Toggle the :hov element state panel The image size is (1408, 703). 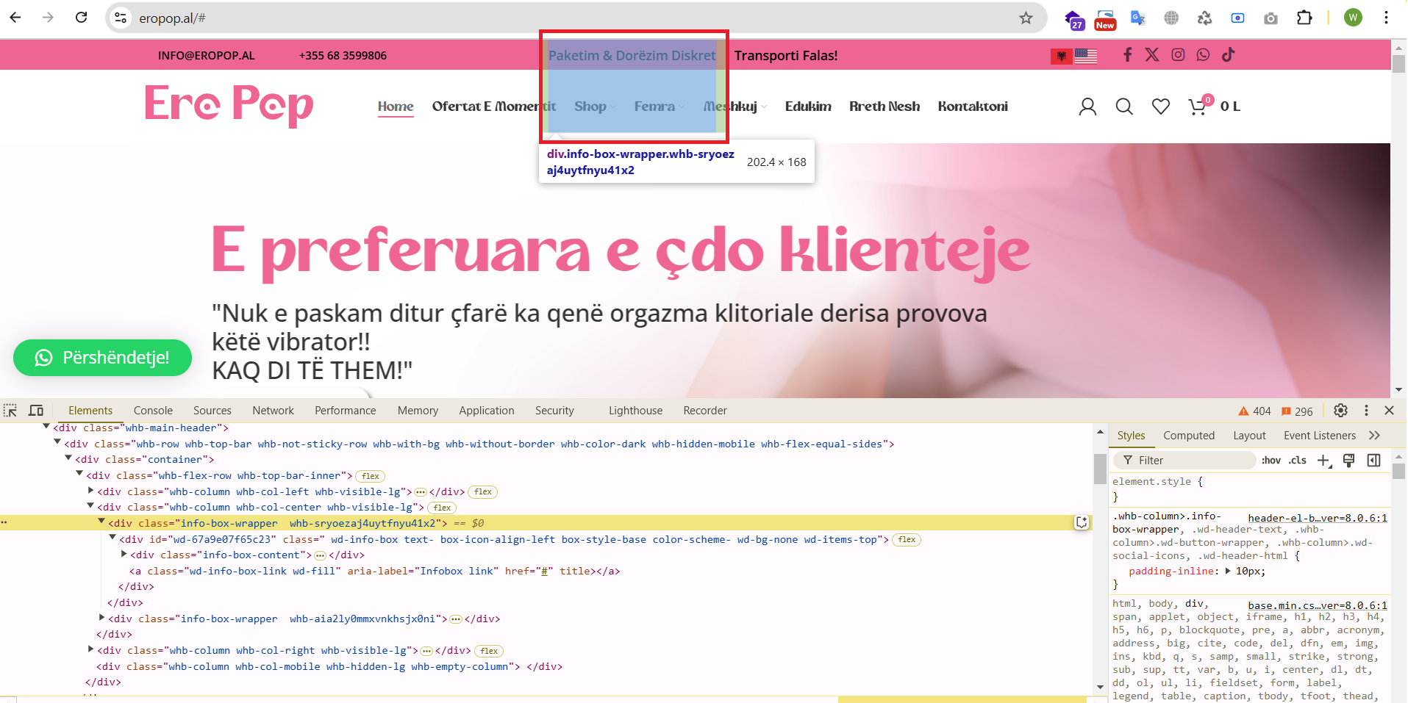(1271, 461)
